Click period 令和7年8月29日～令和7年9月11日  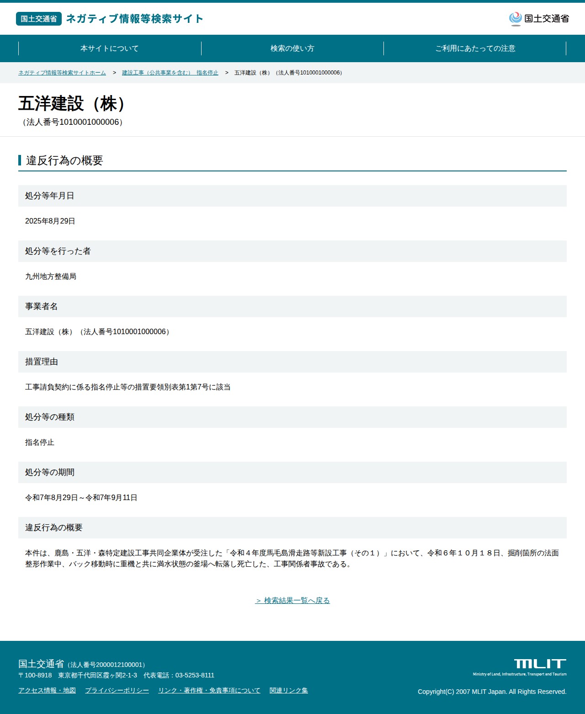coord(81,498)
